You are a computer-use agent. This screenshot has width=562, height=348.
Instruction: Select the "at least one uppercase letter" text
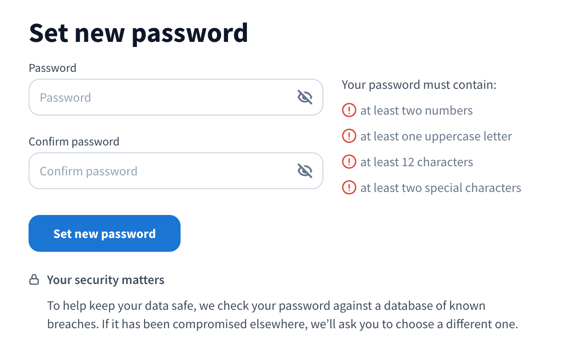[x=436, y=136]
